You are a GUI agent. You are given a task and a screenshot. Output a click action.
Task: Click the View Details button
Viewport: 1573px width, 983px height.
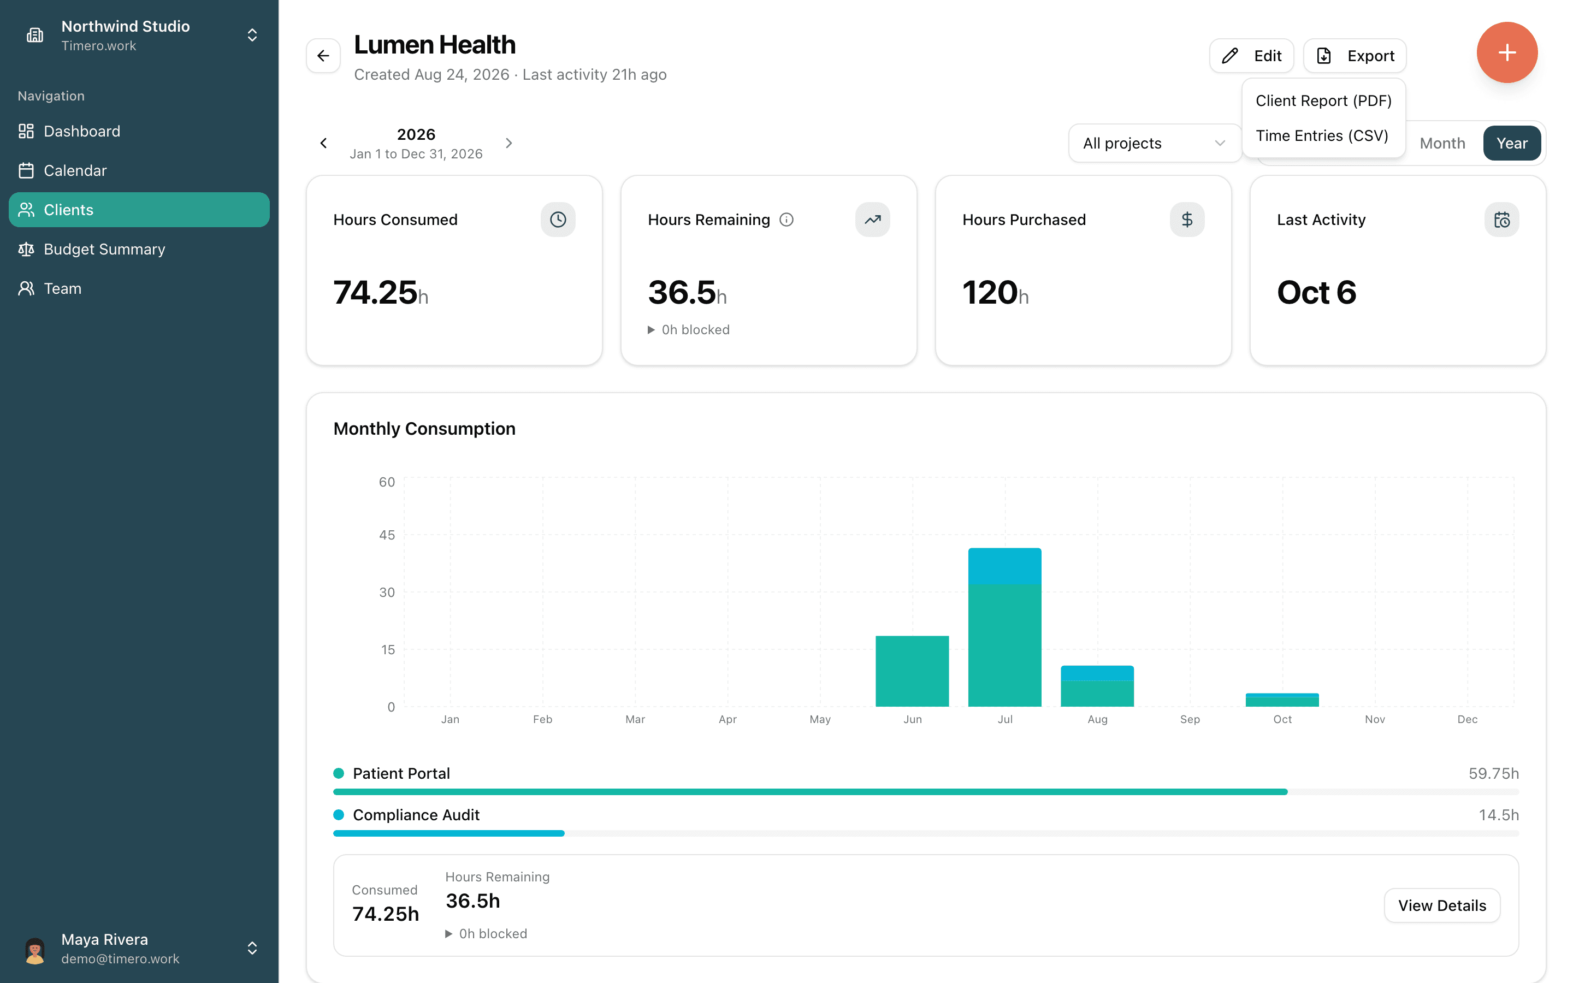[x=1442, y=905]
